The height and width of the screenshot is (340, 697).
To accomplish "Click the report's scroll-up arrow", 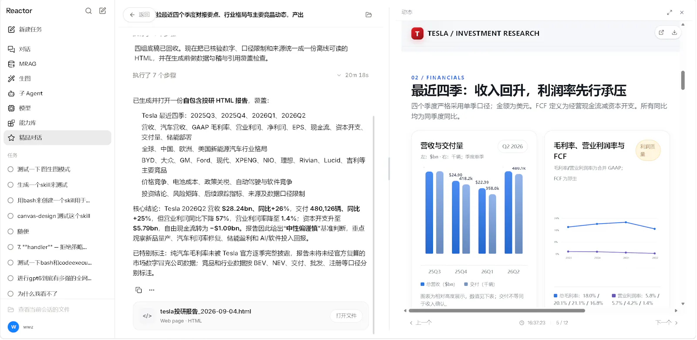I will (x=683, y=24).
